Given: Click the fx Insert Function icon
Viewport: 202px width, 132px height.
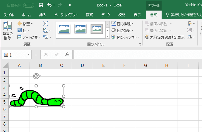Looking at the screenshot, I should click(67, 54).
